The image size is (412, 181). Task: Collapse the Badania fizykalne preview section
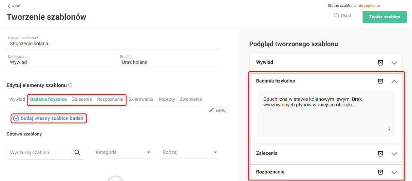[x=394, y=81]
